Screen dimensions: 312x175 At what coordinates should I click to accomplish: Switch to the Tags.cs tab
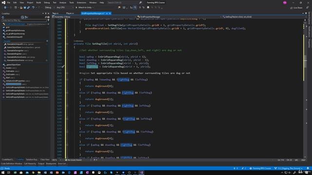[x=56, y=13]
